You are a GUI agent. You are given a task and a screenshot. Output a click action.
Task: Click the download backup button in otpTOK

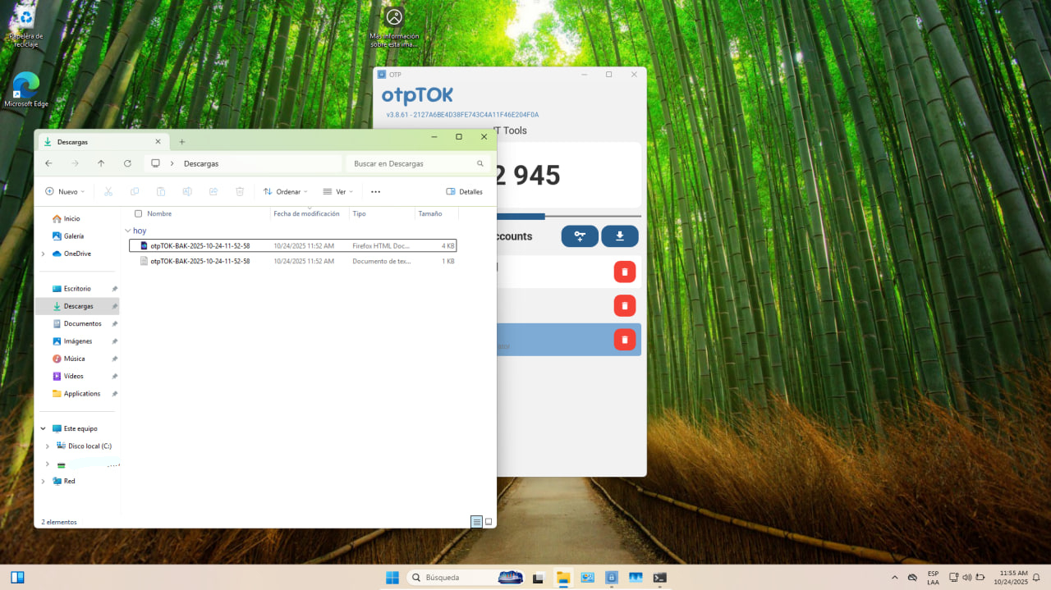pyautogui.click(x=620, y=236)
